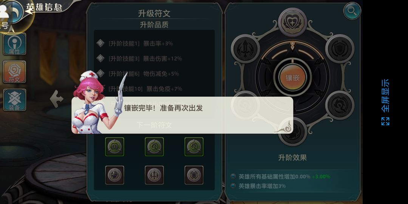Choose the third green swirl rune item
This screenshot has height=204, width=408.
pos(194,147)
